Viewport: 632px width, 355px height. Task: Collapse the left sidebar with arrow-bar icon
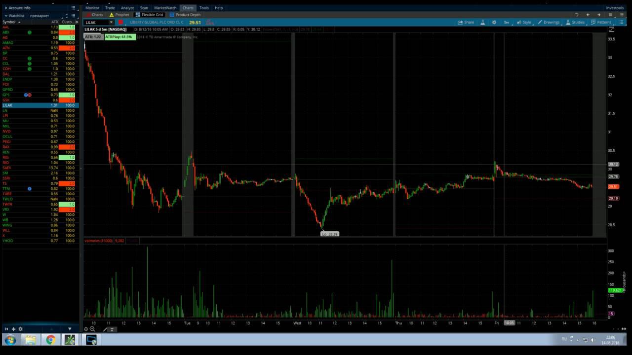pyautogui.click(x=6, y=329)
